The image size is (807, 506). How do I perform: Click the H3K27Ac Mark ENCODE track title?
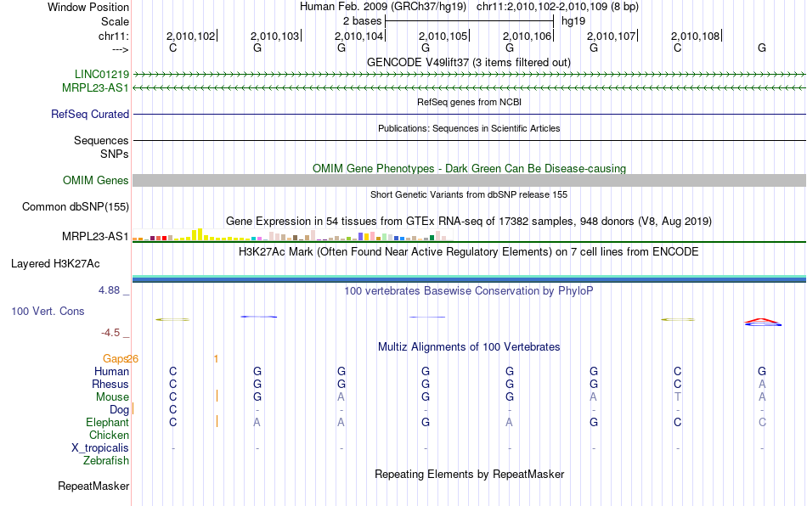tap(469, 251)
